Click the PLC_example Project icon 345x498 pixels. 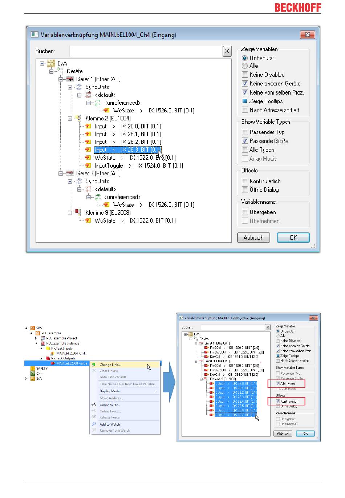(x=43, y=338)
